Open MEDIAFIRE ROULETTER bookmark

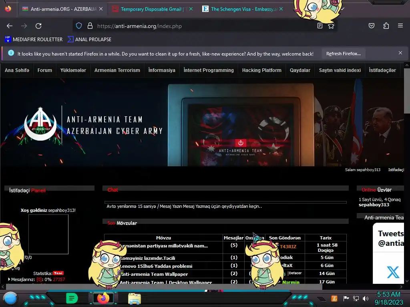34,40
